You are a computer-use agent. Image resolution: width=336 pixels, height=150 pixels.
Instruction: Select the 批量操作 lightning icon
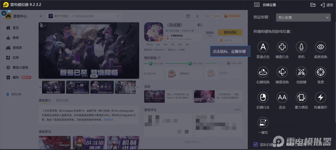click(320, 97)
